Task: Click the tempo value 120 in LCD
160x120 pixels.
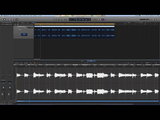Action: 83,19
